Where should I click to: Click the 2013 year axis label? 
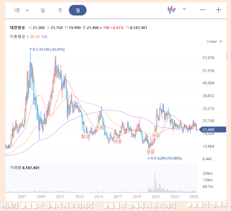tap(79, 197)
